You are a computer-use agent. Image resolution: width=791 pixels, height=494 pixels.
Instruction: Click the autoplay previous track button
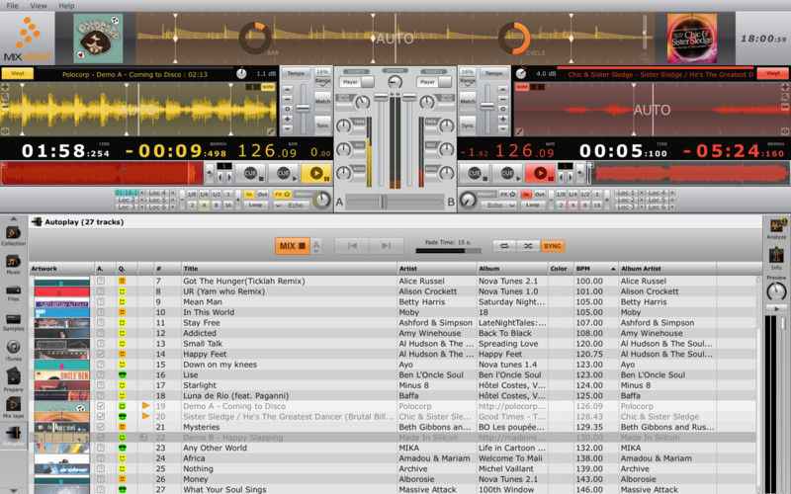pos(352,245)
